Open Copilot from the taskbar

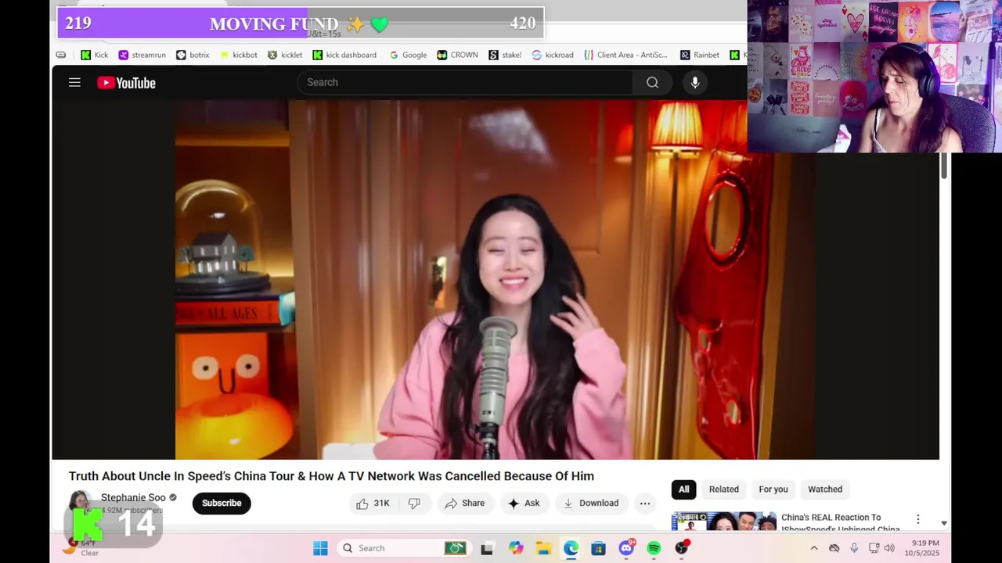click(x=515, y=548)
